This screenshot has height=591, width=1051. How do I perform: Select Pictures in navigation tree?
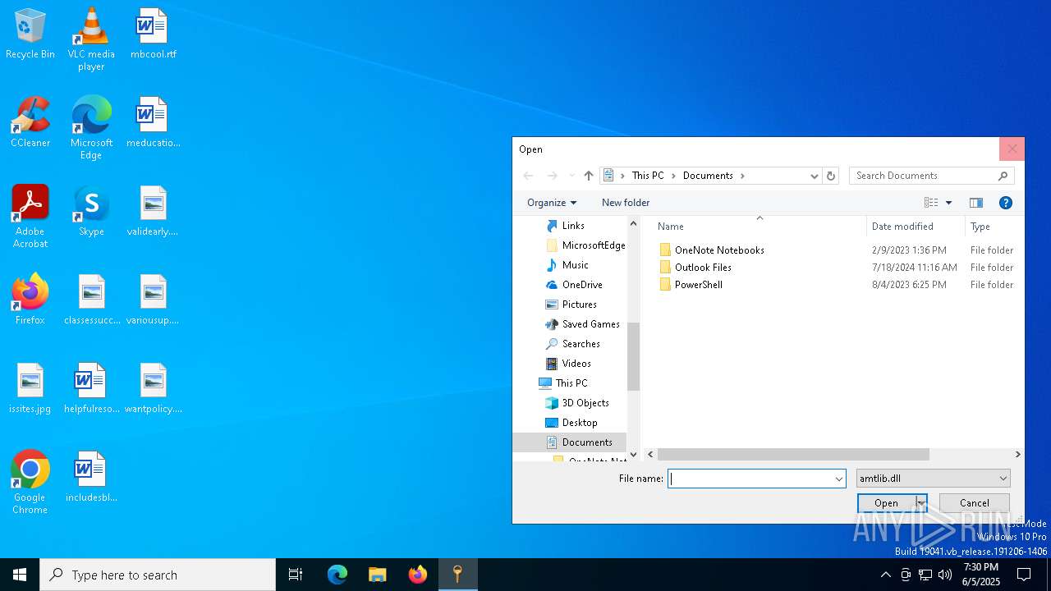click(579, 305)
